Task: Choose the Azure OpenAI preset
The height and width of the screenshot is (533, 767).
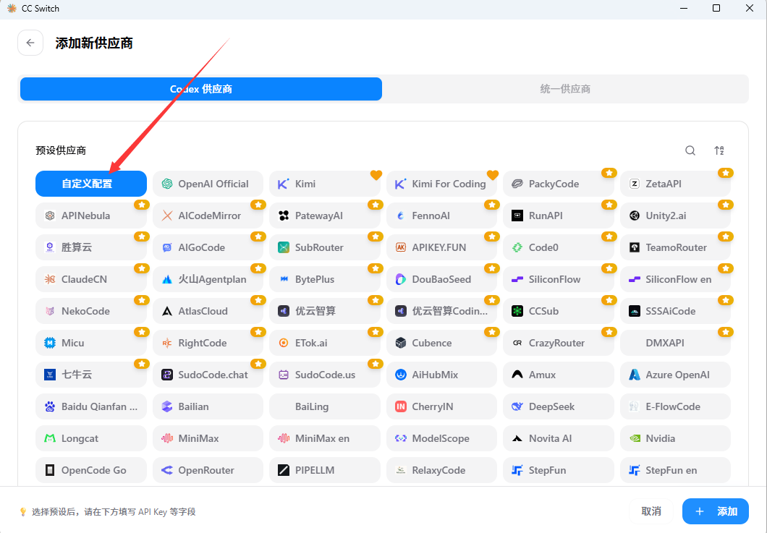Action: tap(676, 375)
